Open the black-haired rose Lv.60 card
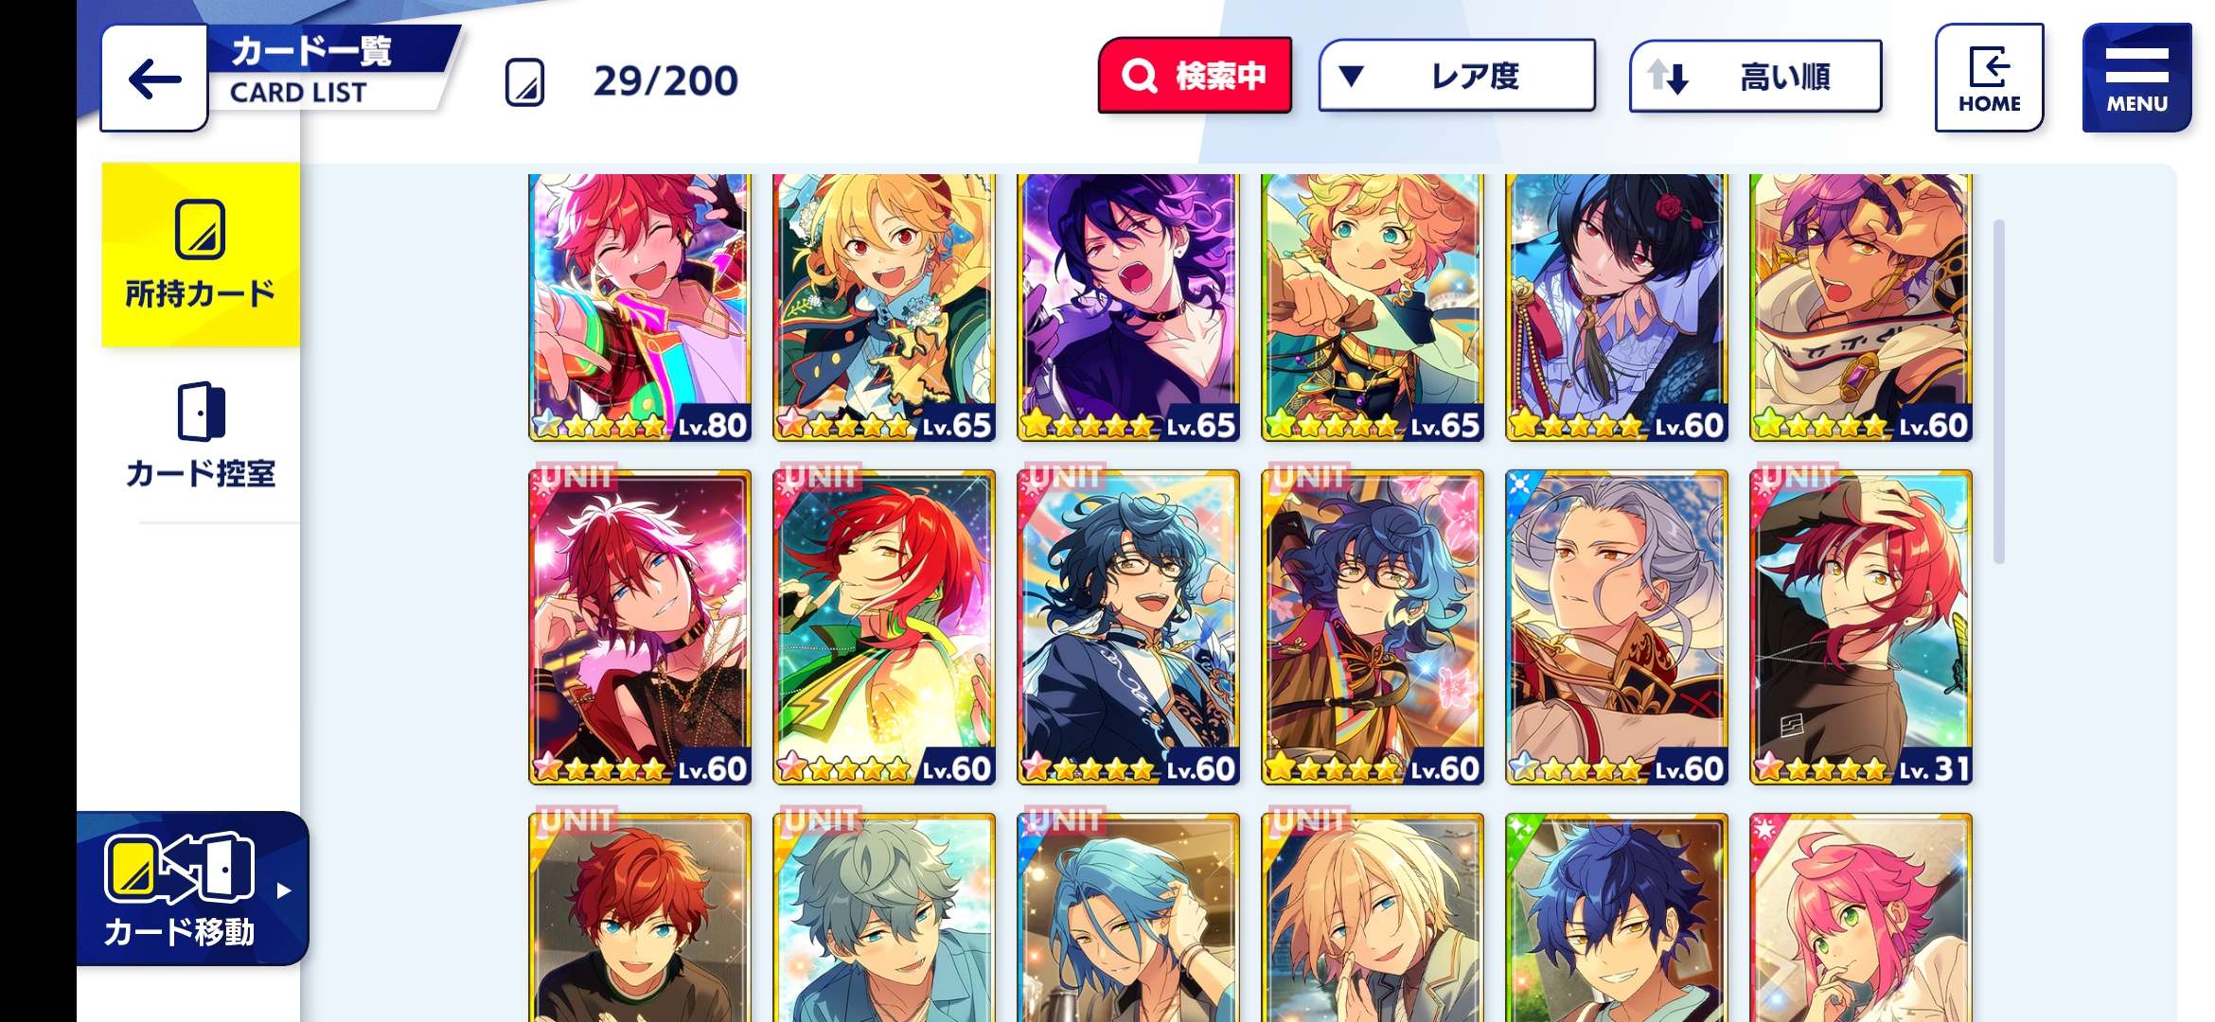This screenshot has width=2215, height=1022. pos(1617,308)
